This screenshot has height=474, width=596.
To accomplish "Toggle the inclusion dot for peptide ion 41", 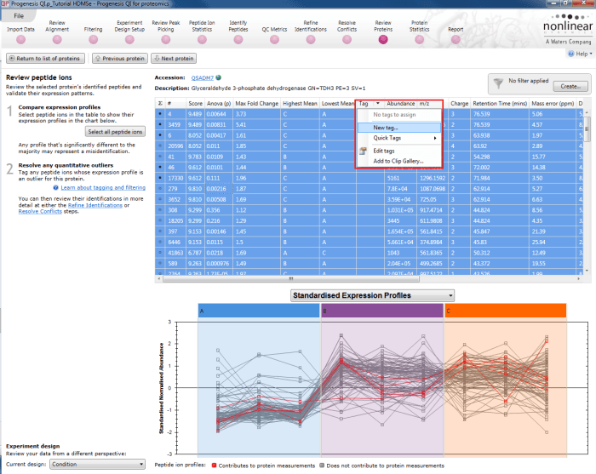I will tap(160, 157).
